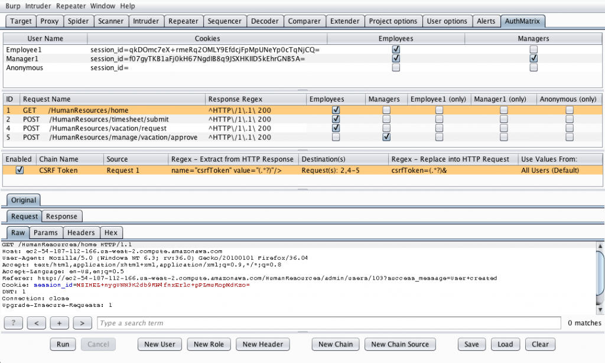Screen dimensions: 605x363
Task: Click the search term input field
Action: (328, 323)
